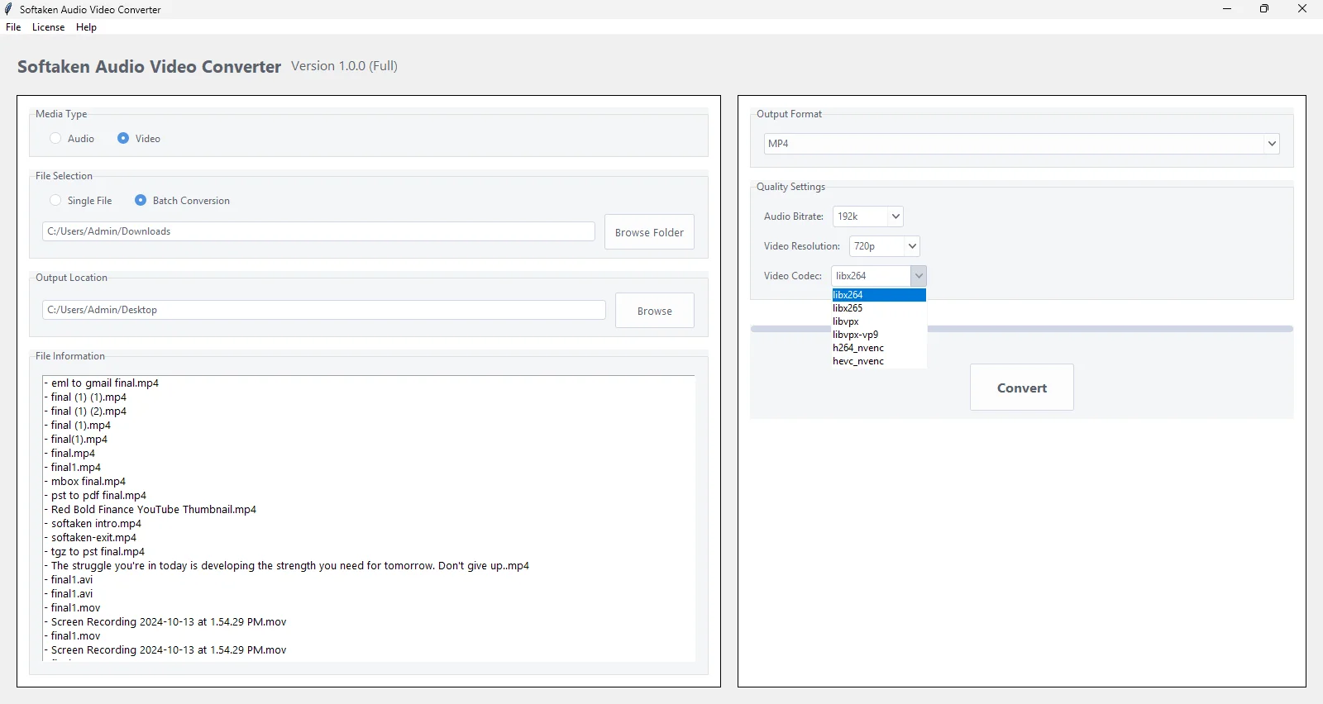Collapse the Video Codec dropdown arrow
1323x704 pixels.
pos(919,276)
